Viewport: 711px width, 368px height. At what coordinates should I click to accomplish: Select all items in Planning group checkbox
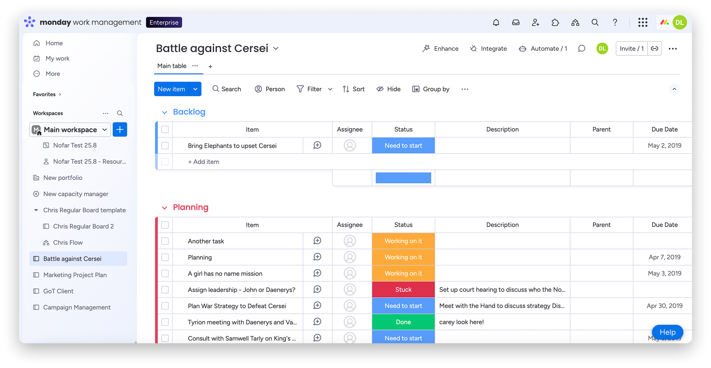coord(165,225)
